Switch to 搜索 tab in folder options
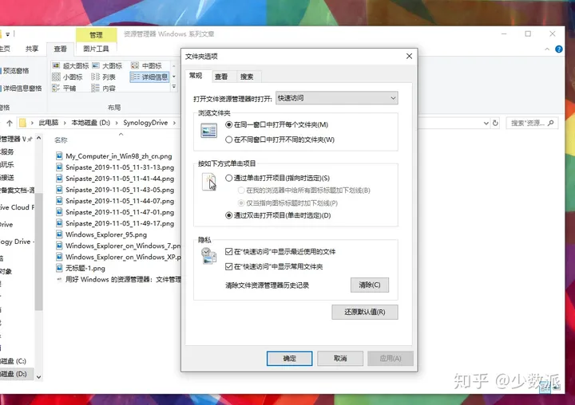The image size is (575, 405). (x=247, y=77)
